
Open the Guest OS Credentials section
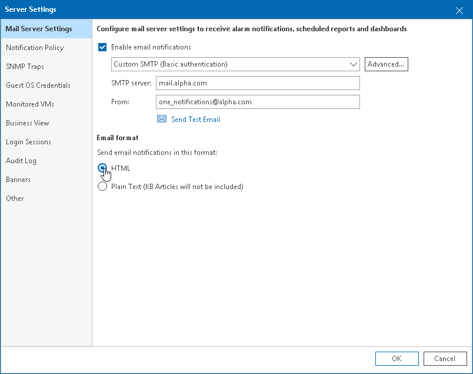pyautogui.click(x=38, y=85)
